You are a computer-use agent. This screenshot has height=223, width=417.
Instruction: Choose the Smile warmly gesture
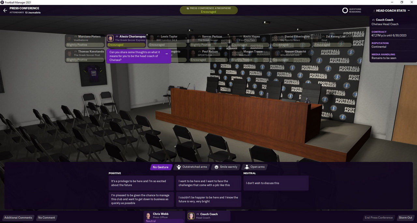point(226,167)
